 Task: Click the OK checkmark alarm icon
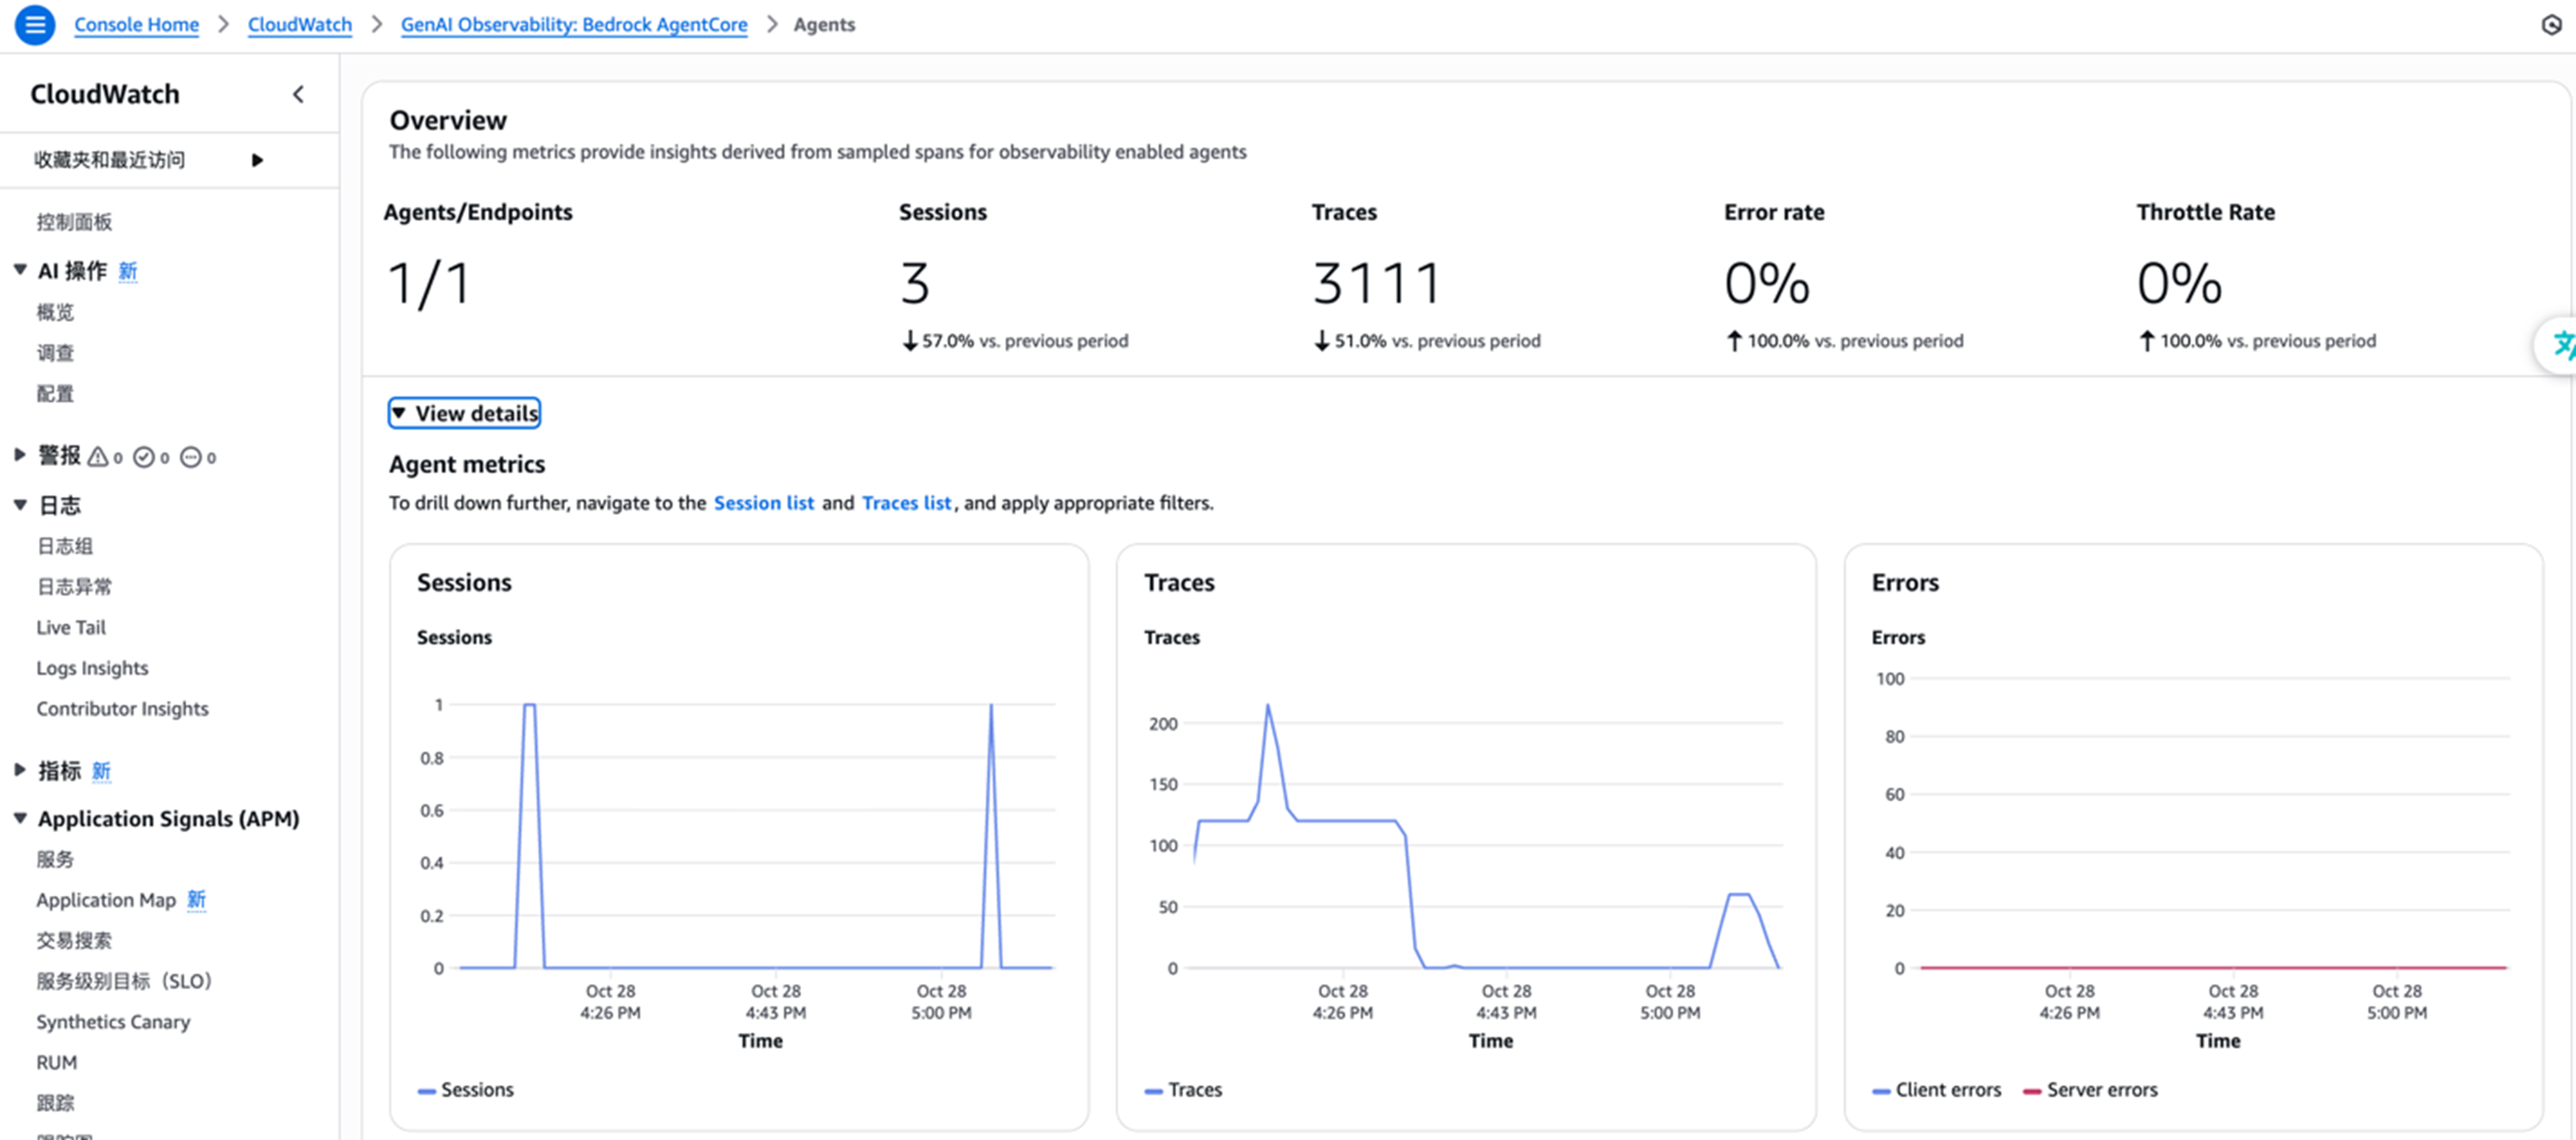coord(144,457)
